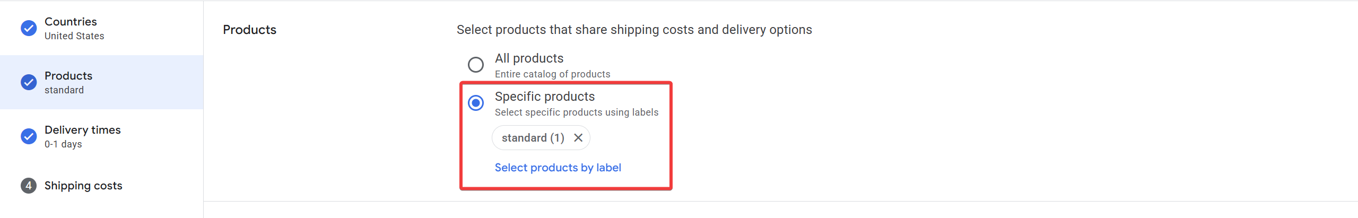
Task: Click Select specific products using labels text
Action: coord(576,112)
